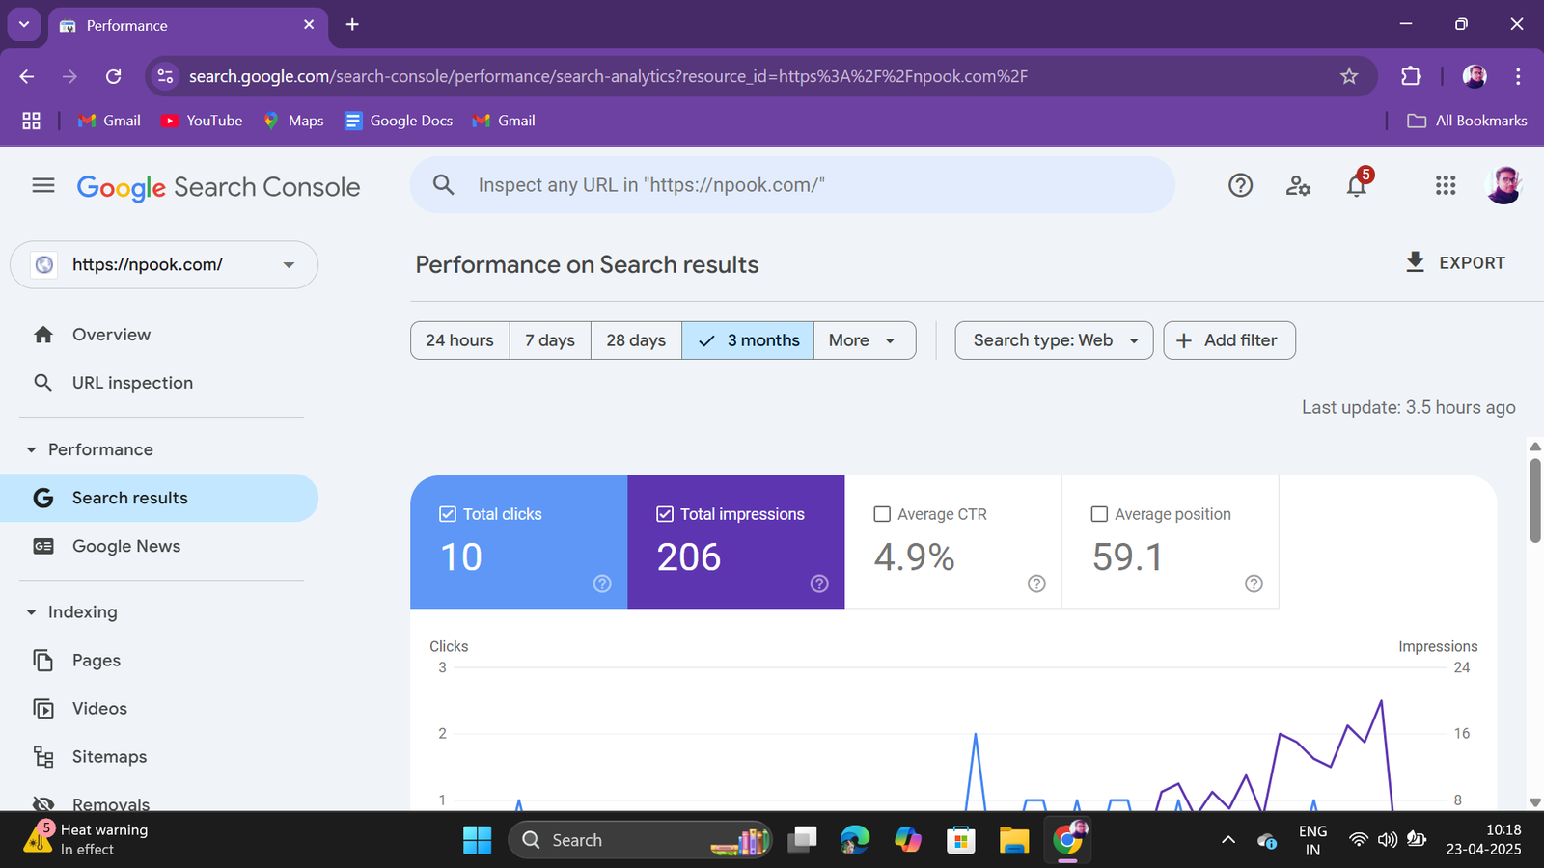Image resolution: width=1544 pixels, height=868 pixels.
Task: Select the 7 days range
Action: pyautogui.click(x=550, y=340)
